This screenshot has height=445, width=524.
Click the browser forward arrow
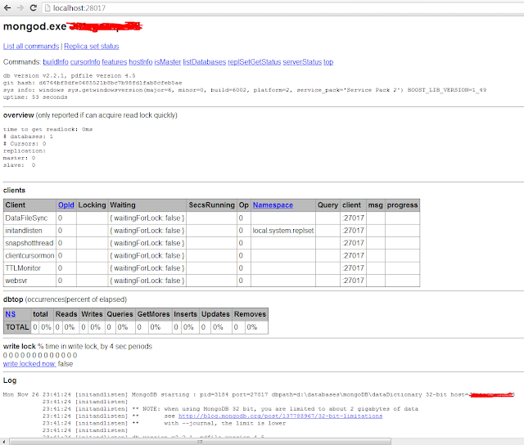(x=20, y=7)
